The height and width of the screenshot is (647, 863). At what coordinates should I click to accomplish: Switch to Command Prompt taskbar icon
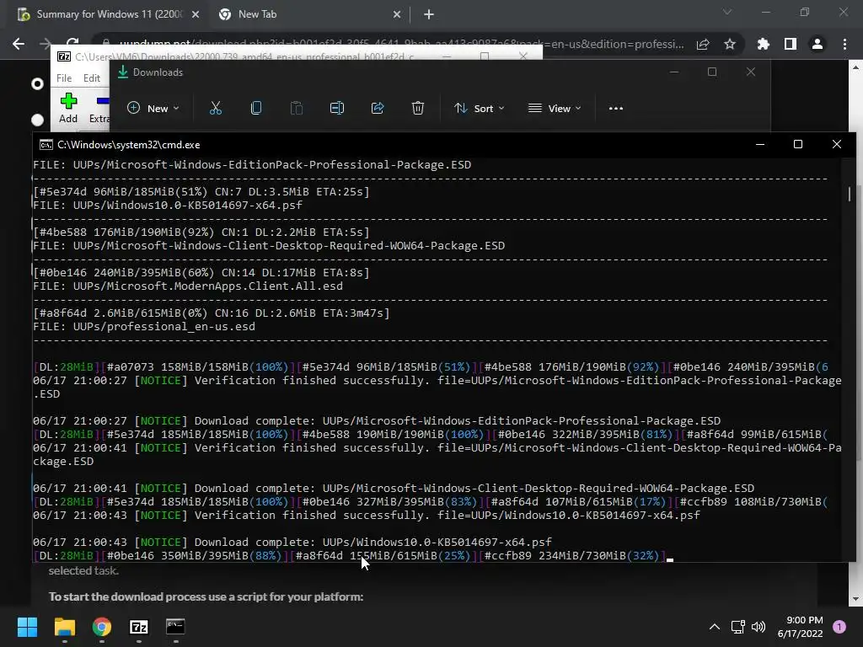coord(175,627)
